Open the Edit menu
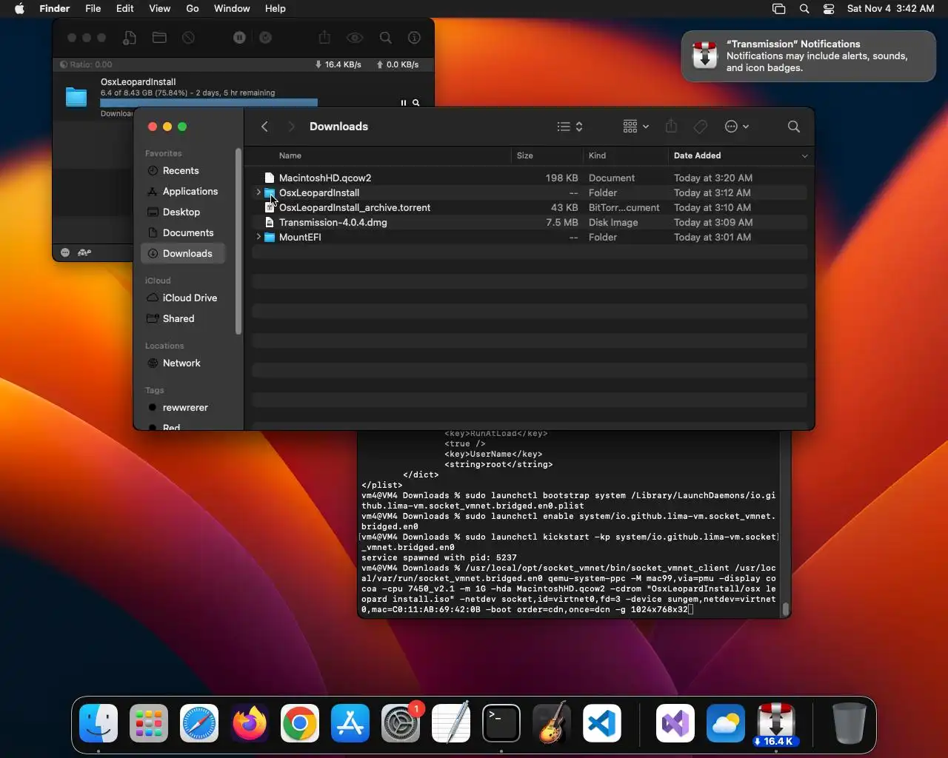 point(124,8)
